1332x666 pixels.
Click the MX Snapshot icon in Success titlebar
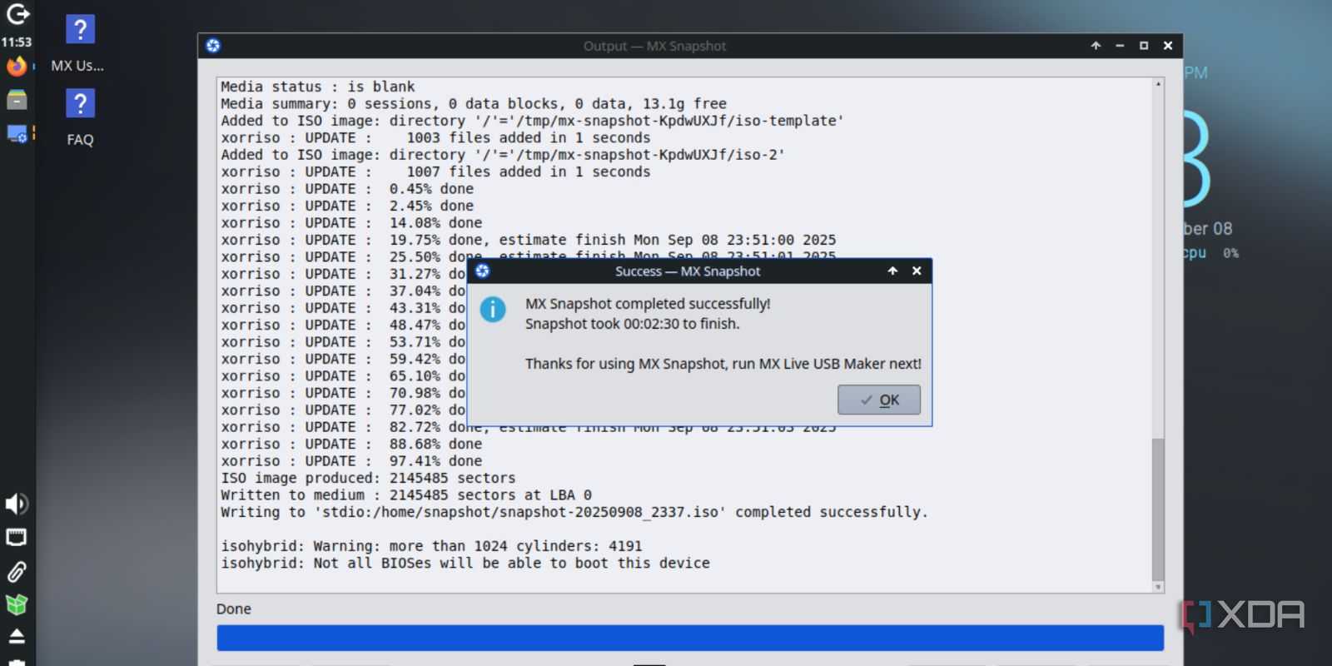pos(482,271)
